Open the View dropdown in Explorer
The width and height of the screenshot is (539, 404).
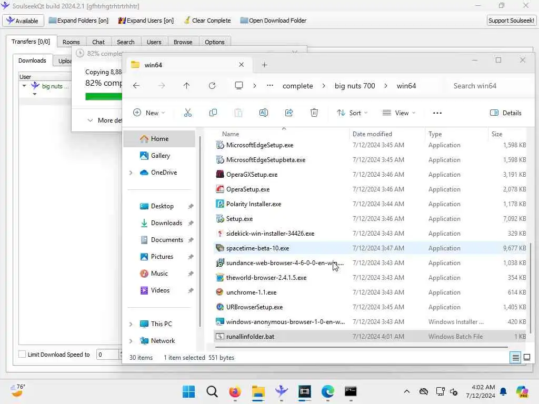pyautogui.click(x=399, y=113)
